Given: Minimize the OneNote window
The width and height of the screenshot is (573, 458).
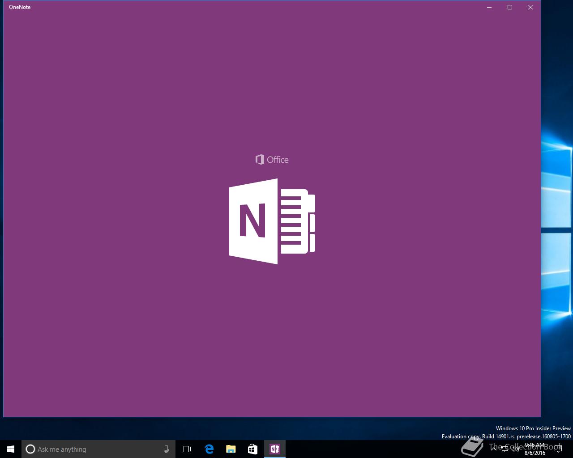Looking at the screenshot, I should (x=489, y=7).
